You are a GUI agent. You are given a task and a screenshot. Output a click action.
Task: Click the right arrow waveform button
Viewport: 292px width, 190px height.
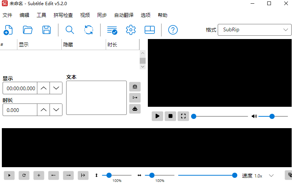68,175
